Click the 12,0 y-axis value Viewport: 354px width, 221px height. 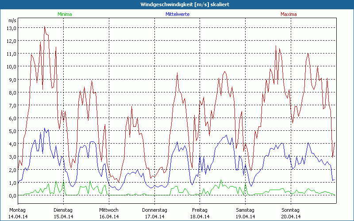(x=12, y=41)
